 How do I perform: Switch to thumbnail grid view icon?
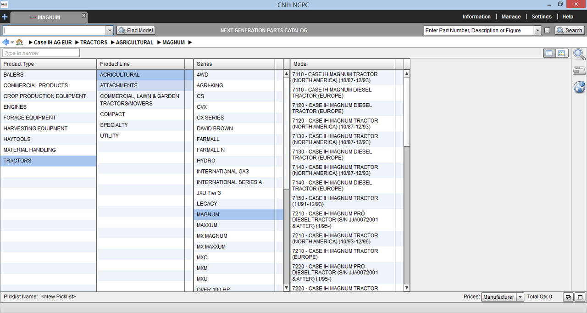[x=562, y=53]
